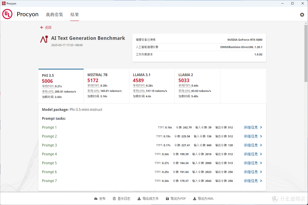Image resolution: width=308 pixels, height=205 pixels.
Task: Click 平均 OTS 205.81 tokens/s text
Action: point(59,91)
